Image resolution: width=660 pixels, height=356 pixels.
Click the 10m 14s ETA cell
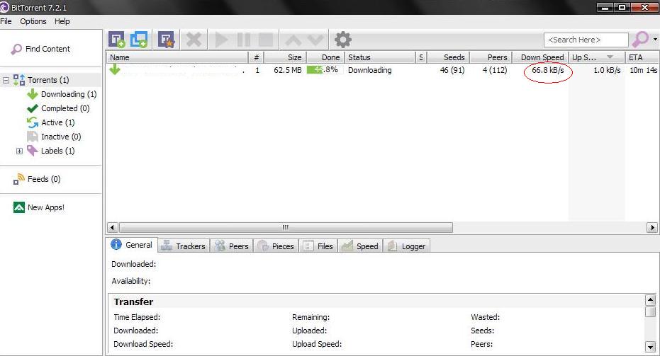pyautogui.click(x=643, y=70)
